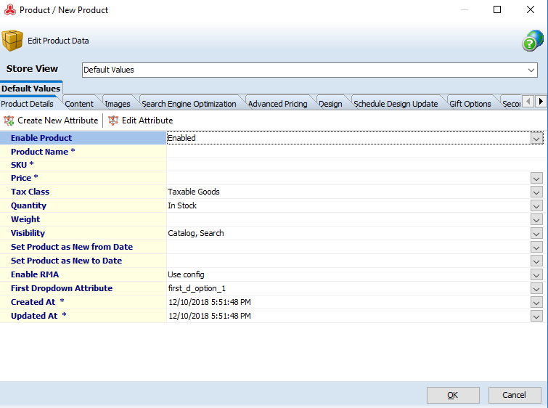Click Edit Attribute label
548x408 pixels.
pyautogui.click(x=147, y=121)
